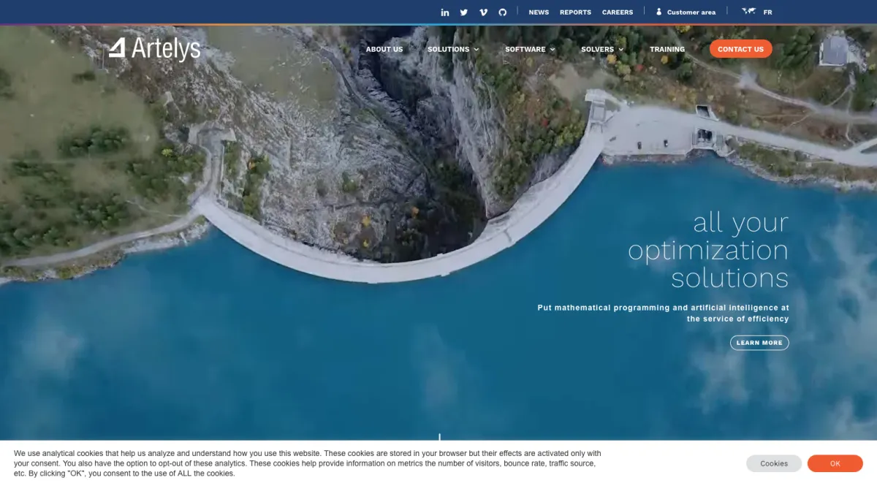
Task: Open the Solvers dropdown menu
Action: pyautogui.click(x=602, y=50)
